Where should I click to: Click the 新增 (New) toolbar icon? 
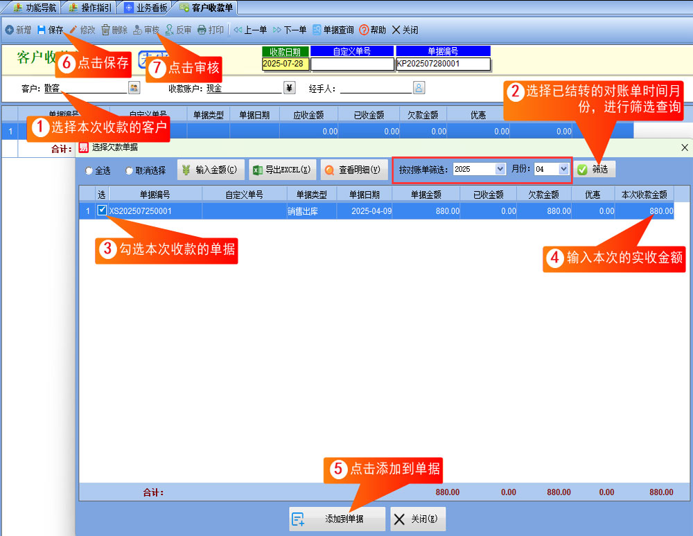[10, 30]
